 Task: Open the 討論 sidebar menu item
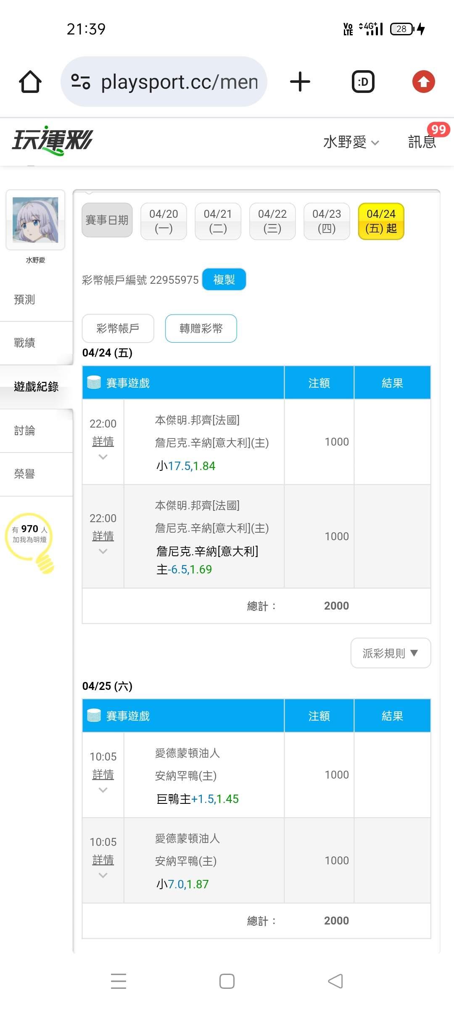coord(24,431)
